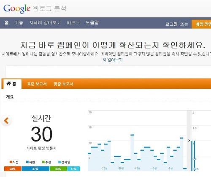The width and height of the screenshot is (211, 177).
Task: Open the 파트너 navigation item
Action: (x=73, y=22)
